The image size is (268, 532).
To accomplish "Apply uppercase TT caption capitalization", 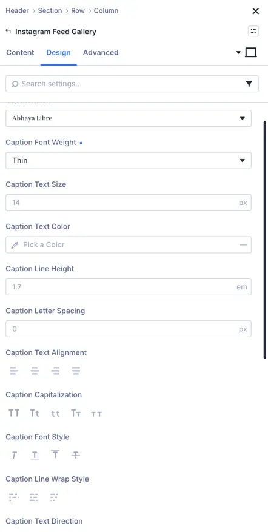I will (x=14, y=413).
